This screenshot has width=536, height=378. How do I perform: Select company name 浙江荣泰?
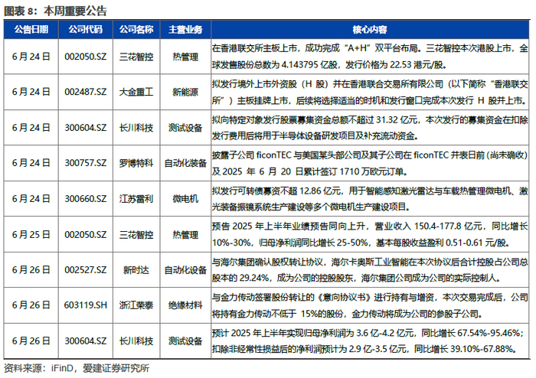(x=136, y=305)
